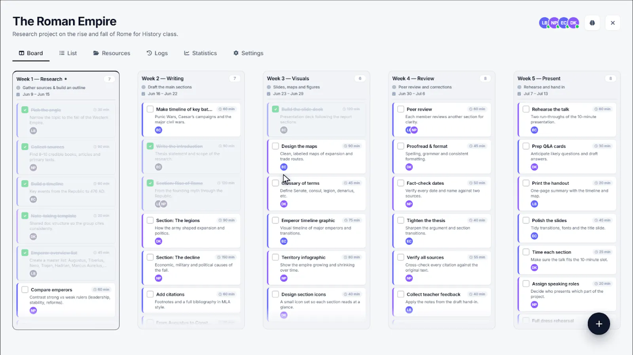The height and width of the screenshot is (355, 633).
Task: Click the EC assignee avatar on Make timeline of key battles
Action: click(159, 130)
